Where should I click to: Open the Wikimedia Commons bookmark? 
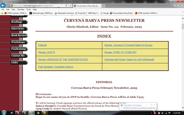click(x=64, y=13)
